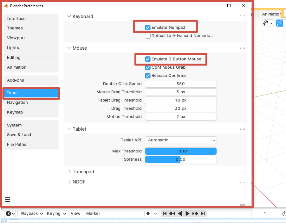Open the timeline editor type selector
Image resolution: width=286 pixels, height=223 pixels.
pyautogui.click(x=10, y=214)
